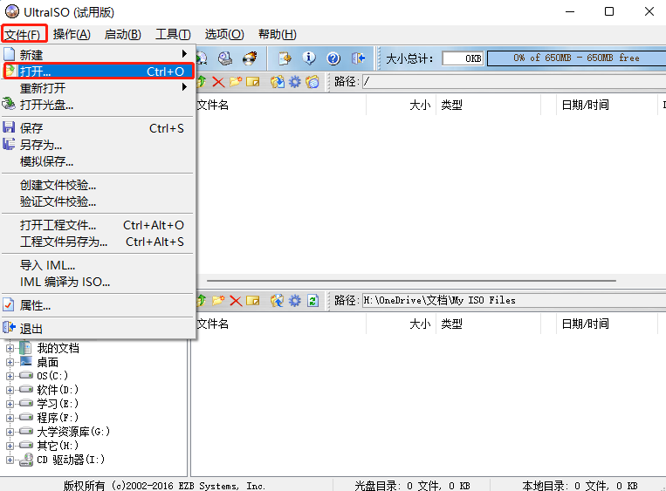Open the info bubble icon in toolbar

[x=309, y=58]
